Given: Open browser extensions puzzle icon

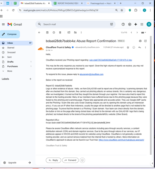Looking at the screenshot, I should click(x=136, y=10).
